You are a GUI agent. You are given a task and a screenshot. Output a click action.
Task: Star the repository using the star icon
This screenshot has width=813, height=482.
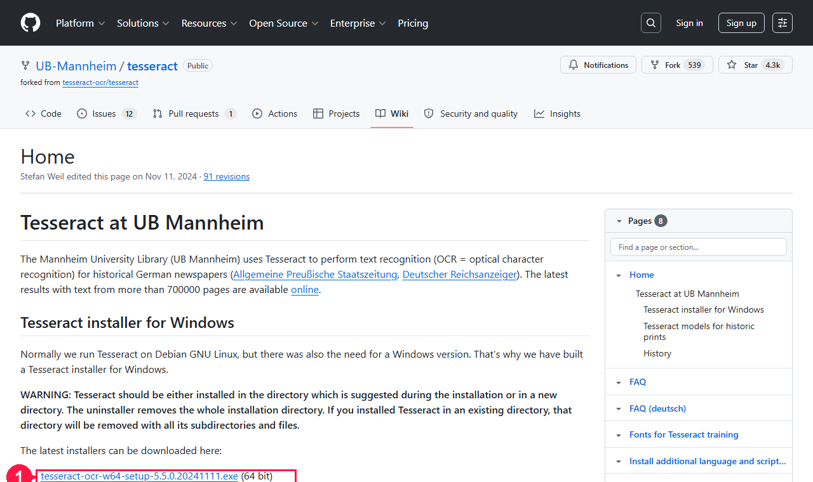[x=732, y=64]
